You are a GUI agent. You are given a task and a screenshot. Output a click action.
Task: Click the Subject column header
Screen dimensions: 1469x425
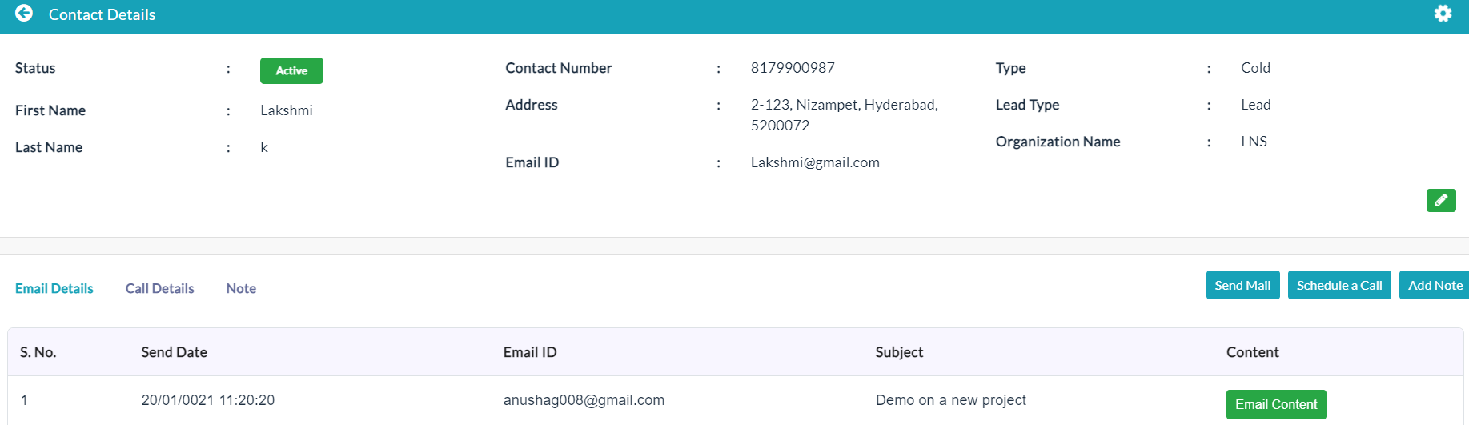[899, 352]
